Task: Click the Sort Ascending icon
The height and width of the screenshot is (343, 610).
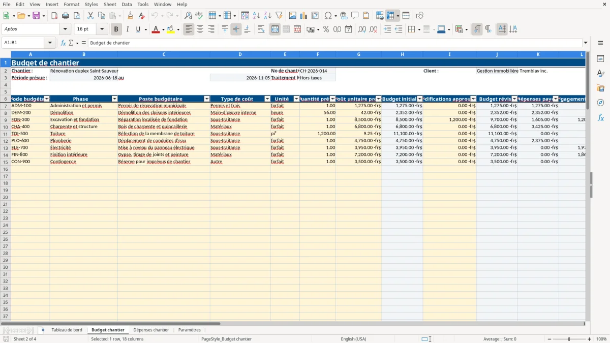Action: [x=257, y=16]
